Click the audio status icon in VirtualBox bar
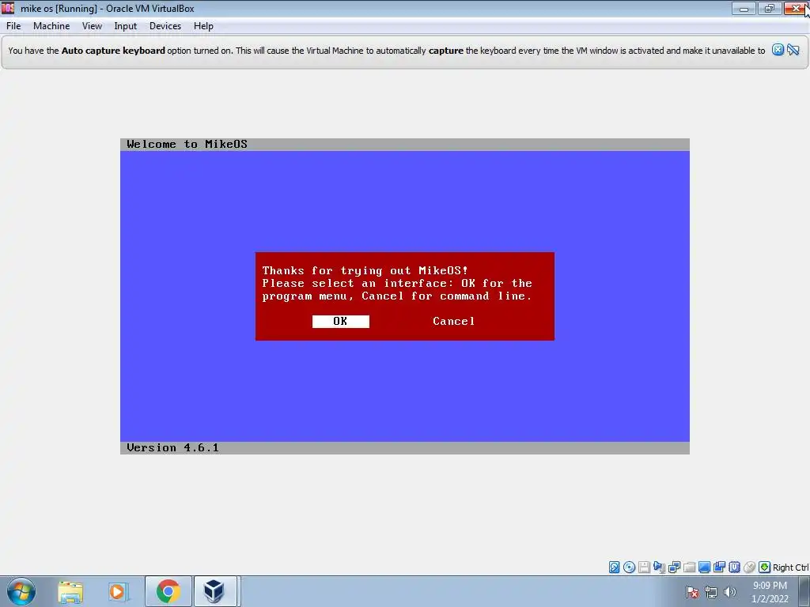This screenshot has width=810, height=607. coord(659,567)
